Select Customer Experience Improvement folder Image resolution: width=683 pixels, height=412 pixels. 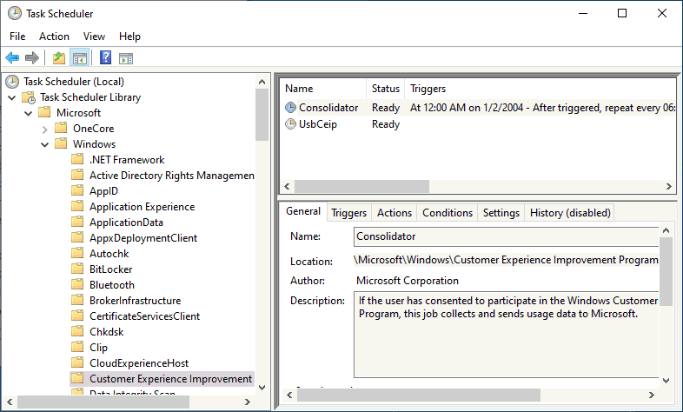click(170, 379)
